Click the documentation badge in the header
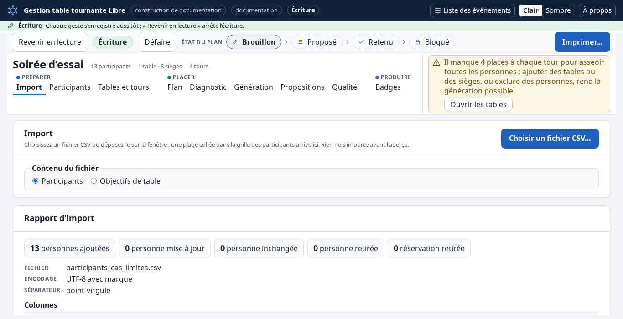The width and height of the screenshot is (623, 319). pos(256,10)
